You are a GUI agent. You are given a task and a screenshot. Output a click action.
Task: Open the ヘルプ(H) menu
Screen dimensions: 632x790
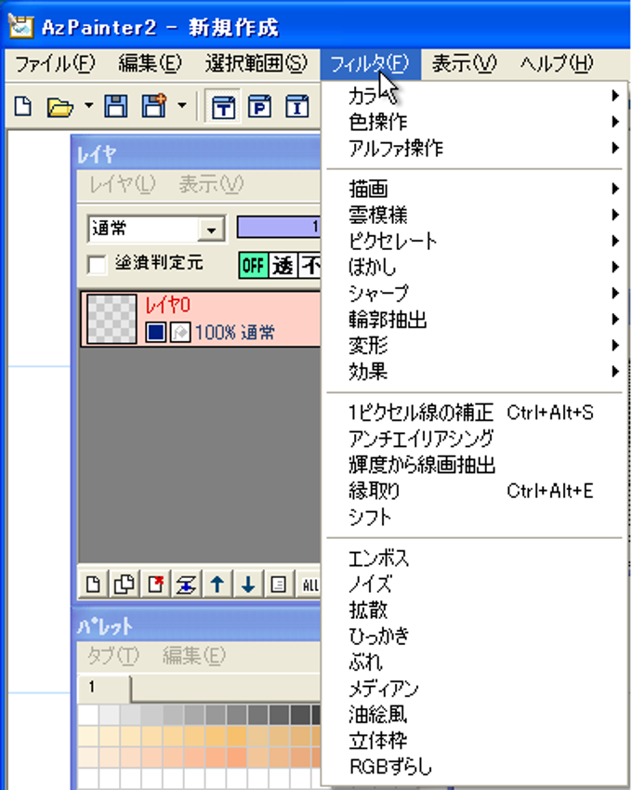[557, 64]
